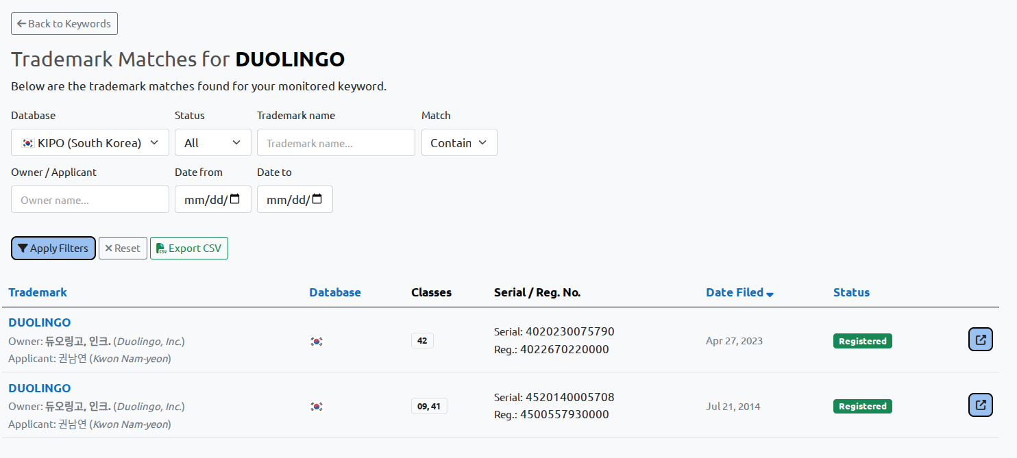Open the Match dropdown set to Contain
1017x458 pixels.
[459, 142]
